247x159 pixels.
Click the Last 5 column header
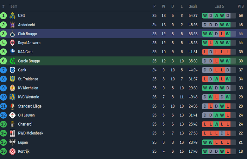219,6
